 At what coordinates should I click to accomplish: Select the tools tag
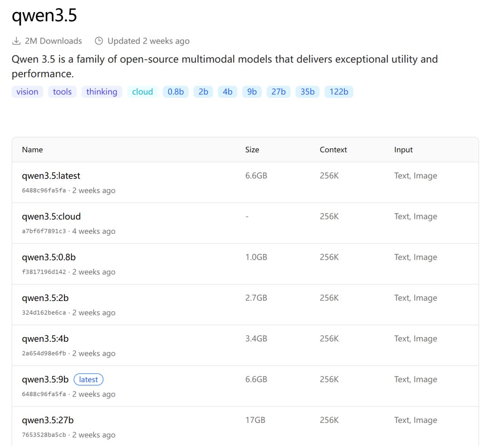[x=62, y=92]
